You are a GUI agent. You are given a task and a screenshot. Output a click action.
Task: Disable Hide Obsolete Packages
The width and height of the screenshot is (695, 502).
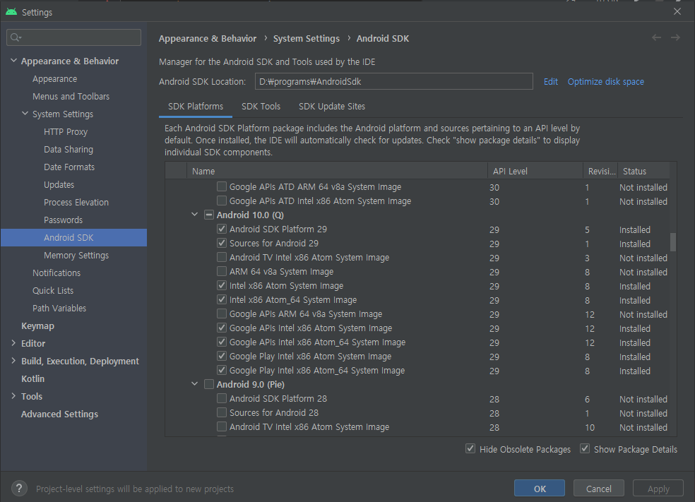(x=470, y=449)
